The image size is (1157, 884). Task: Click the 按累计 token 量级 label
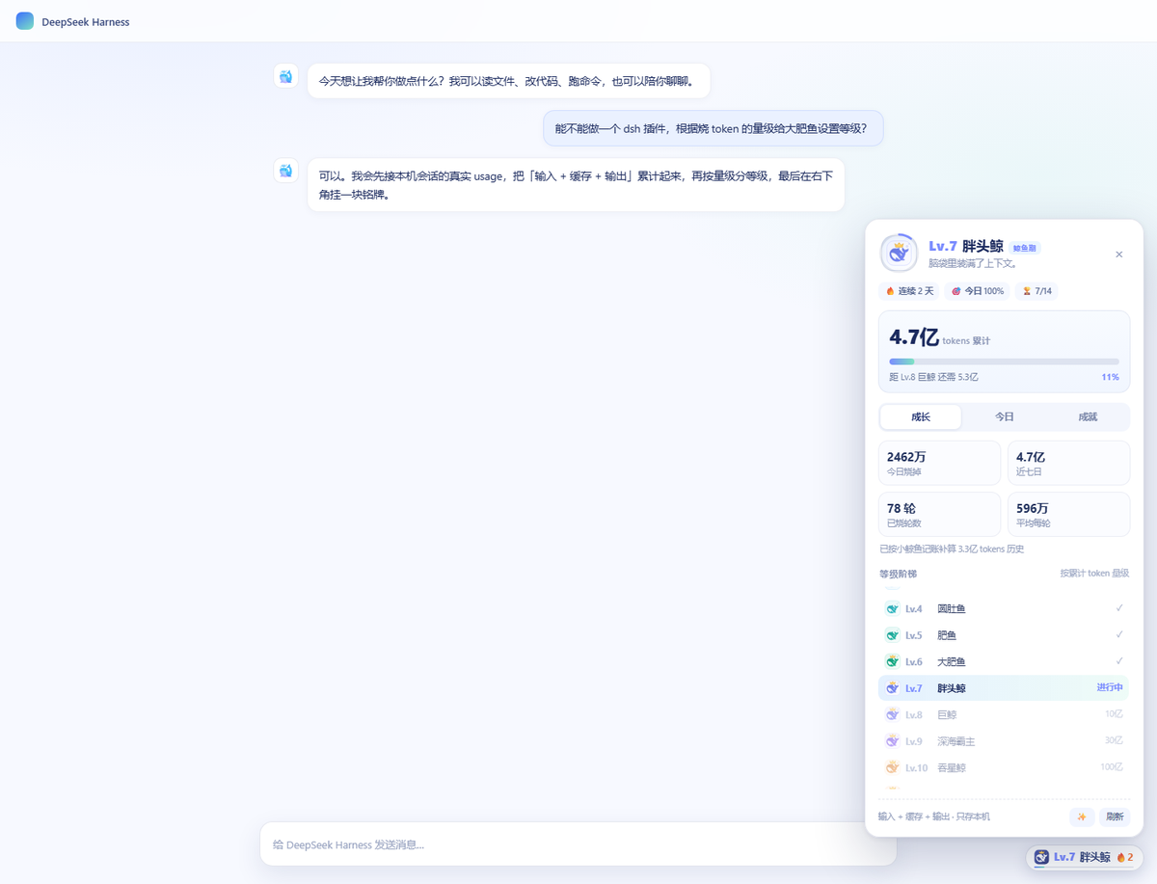coord(1094,574)
